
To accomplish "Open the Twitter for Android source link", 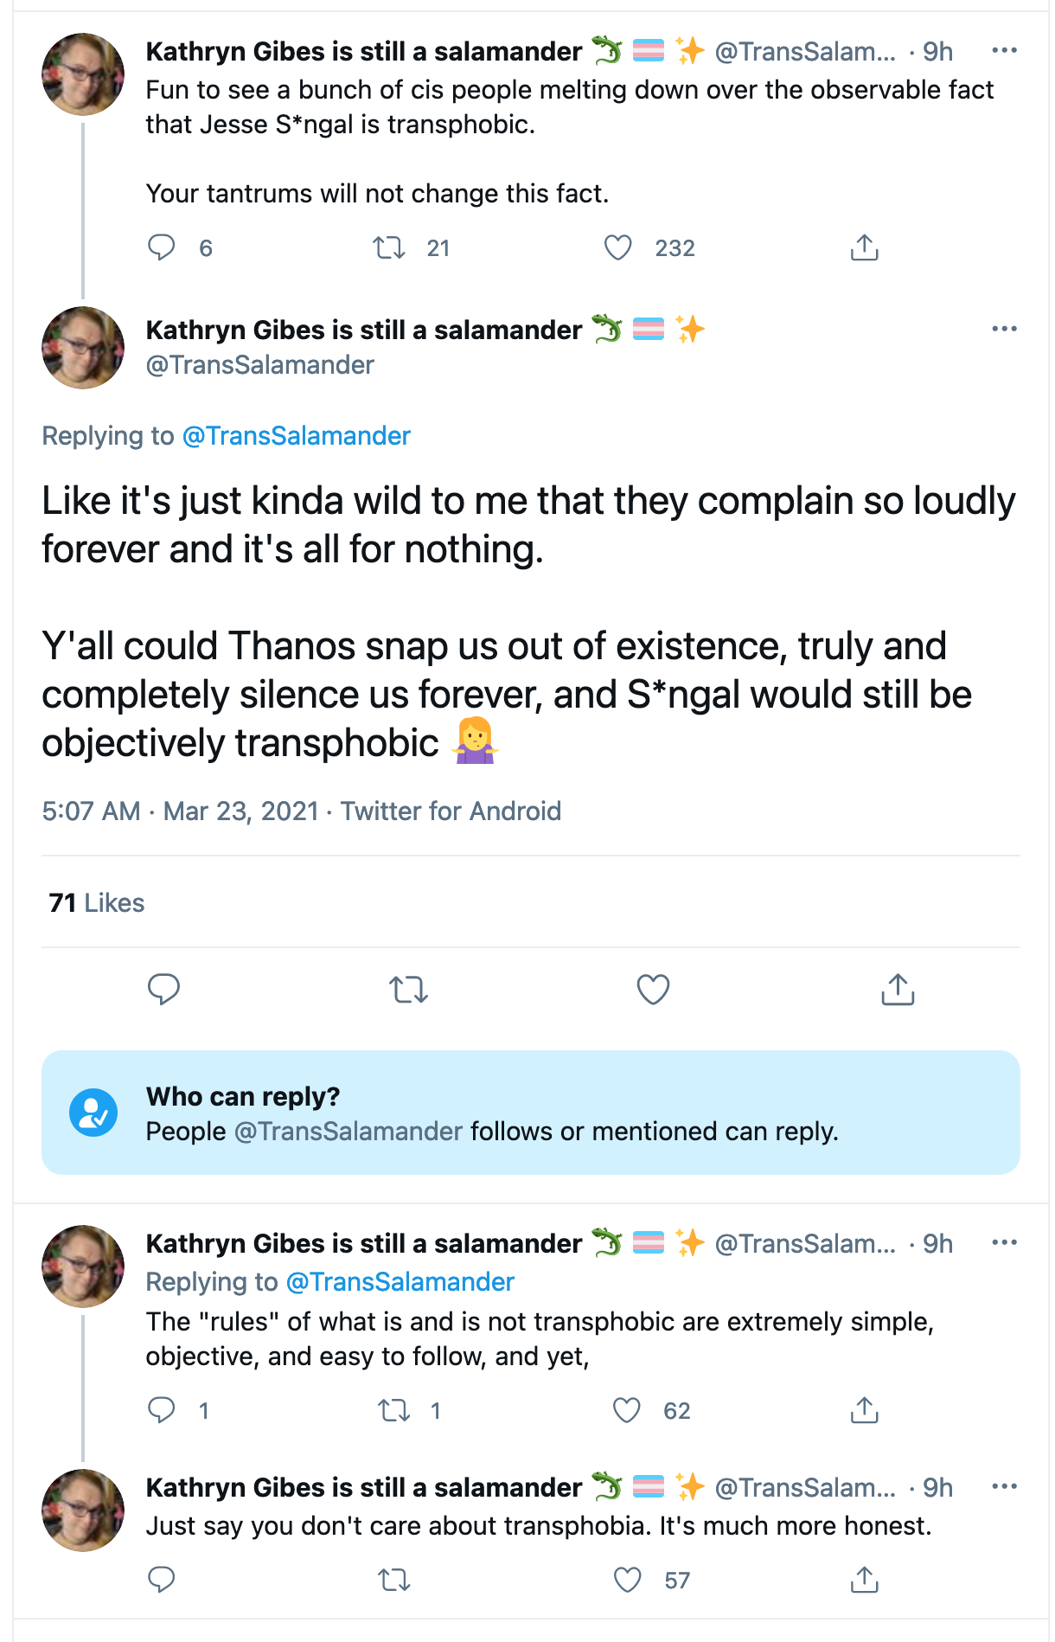I will (x=451, y=811).
